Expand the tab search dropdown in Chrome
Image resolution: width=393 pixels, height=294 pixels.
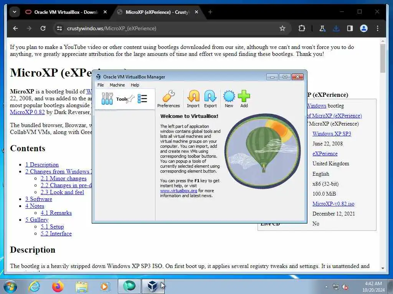[x=15, y=12]
